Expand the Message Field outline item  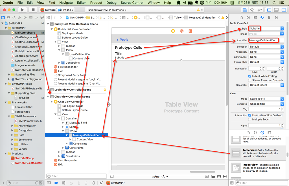click(63, 123)
